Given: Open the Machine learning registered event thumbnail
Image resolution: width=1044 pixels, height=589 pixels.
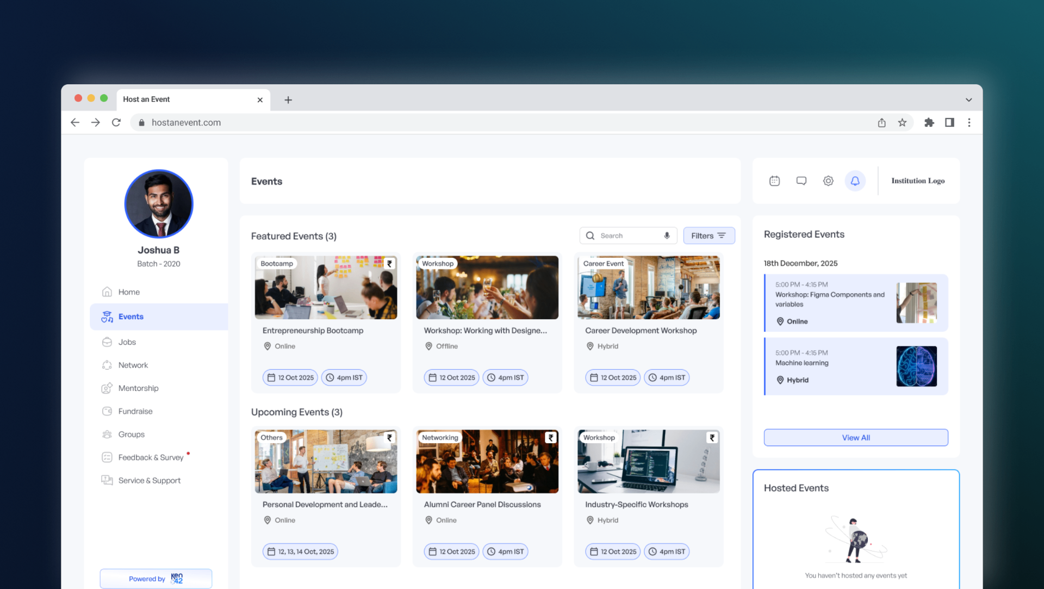Looking at the screenshot, I should [x=917, y=367].
